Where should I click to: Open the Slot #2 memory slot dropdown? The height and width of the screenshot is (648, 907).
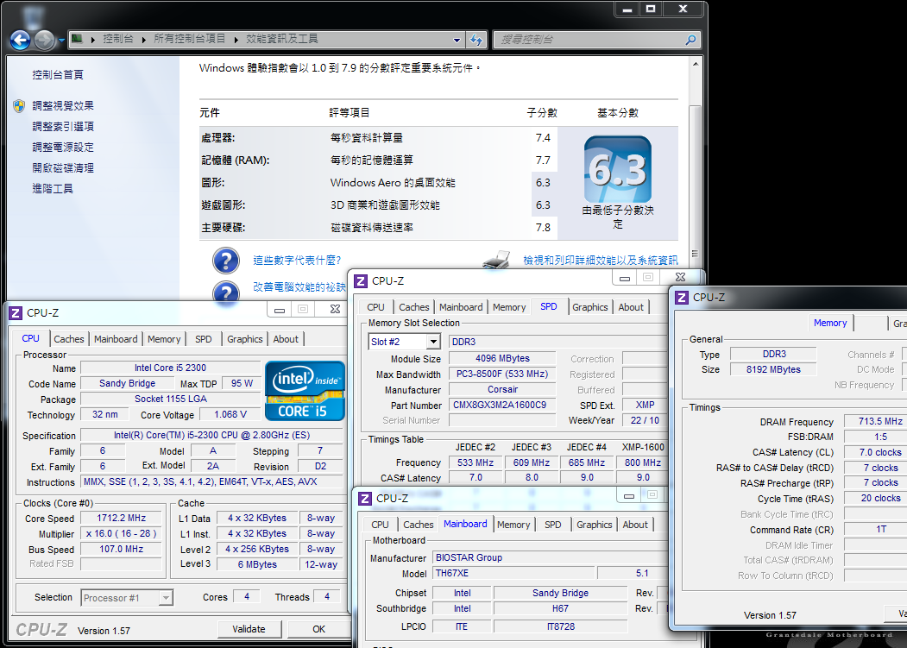(434, 342)
